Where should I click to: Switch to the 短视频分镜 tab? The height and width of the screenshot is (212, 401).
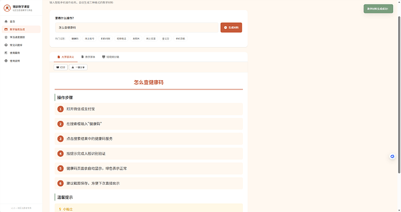(x=110, y=57)
